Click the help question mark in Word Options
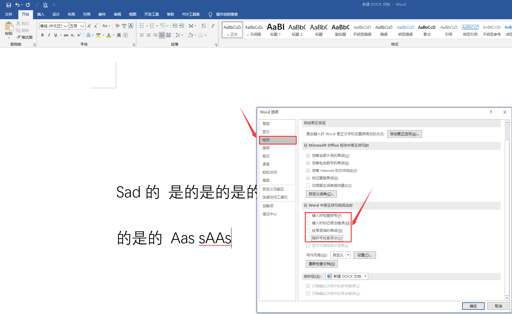This screenshot has height=314, width=512. (491, 112)
